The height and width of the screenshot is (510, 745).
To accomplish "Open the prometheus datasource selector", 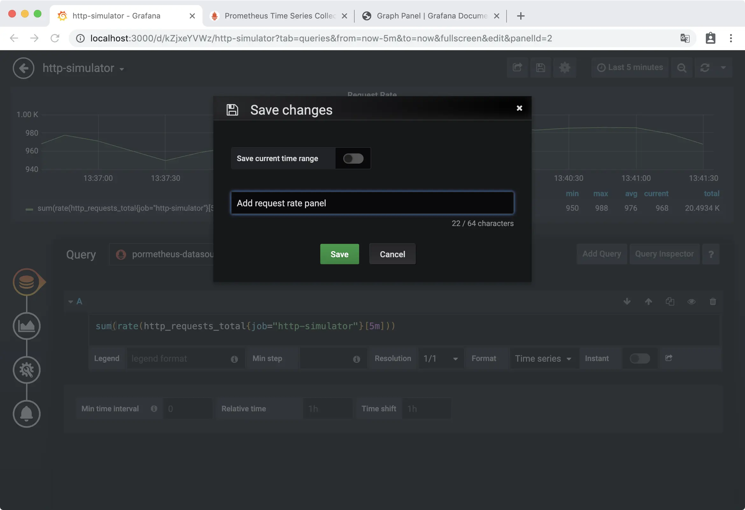I will pos(161,254).
